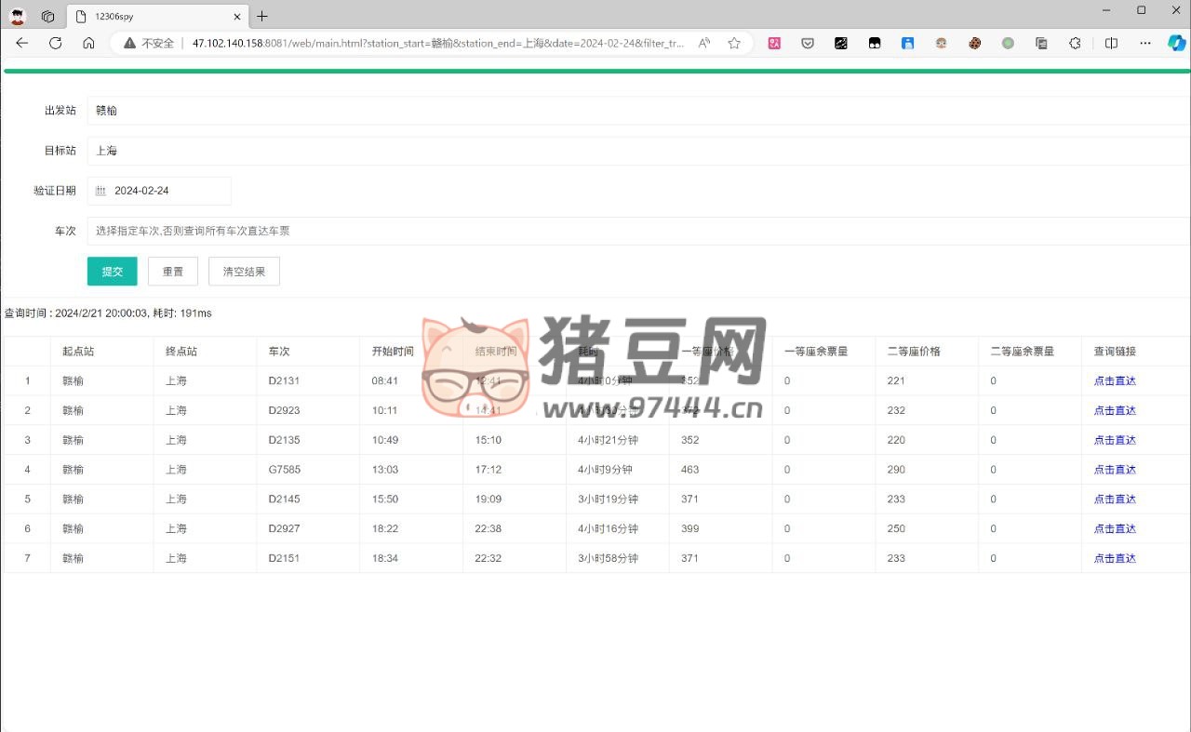Open the browser extensions puzzle icon
The height and width of the screenshot is (732, 1191).
click(1075, 43)
